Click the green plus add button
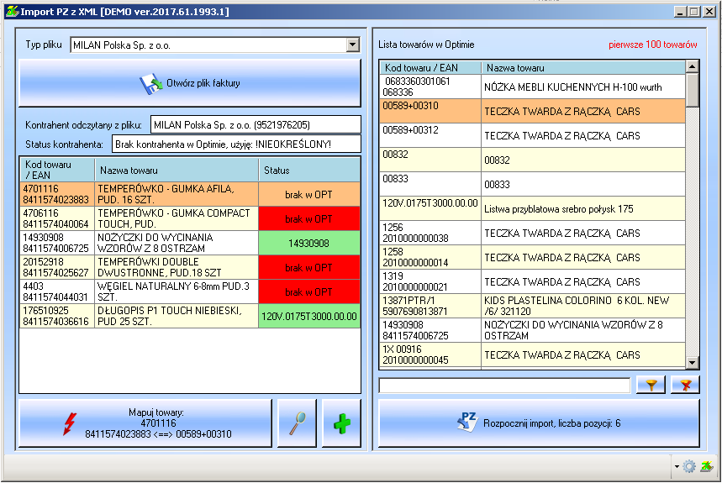 click(x=341, y=423)
